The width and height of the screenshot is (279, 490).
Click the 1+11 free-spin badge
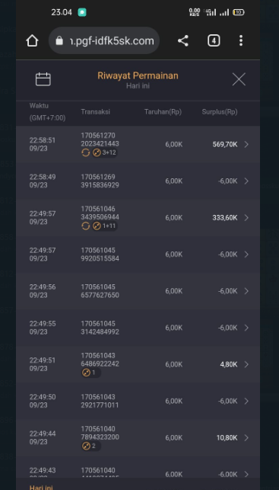pyautogui.click(x=104, y=226)
